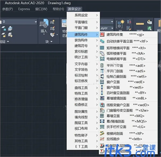
Task: Open the 视口布局 submenu
Action: click(x=83, y=129)
